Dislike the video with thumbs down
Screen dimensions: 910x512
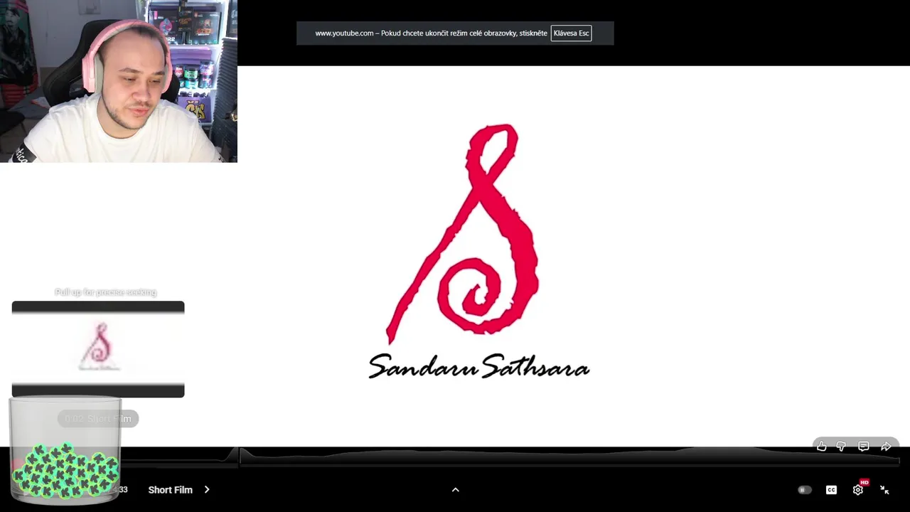click(841, 447)
